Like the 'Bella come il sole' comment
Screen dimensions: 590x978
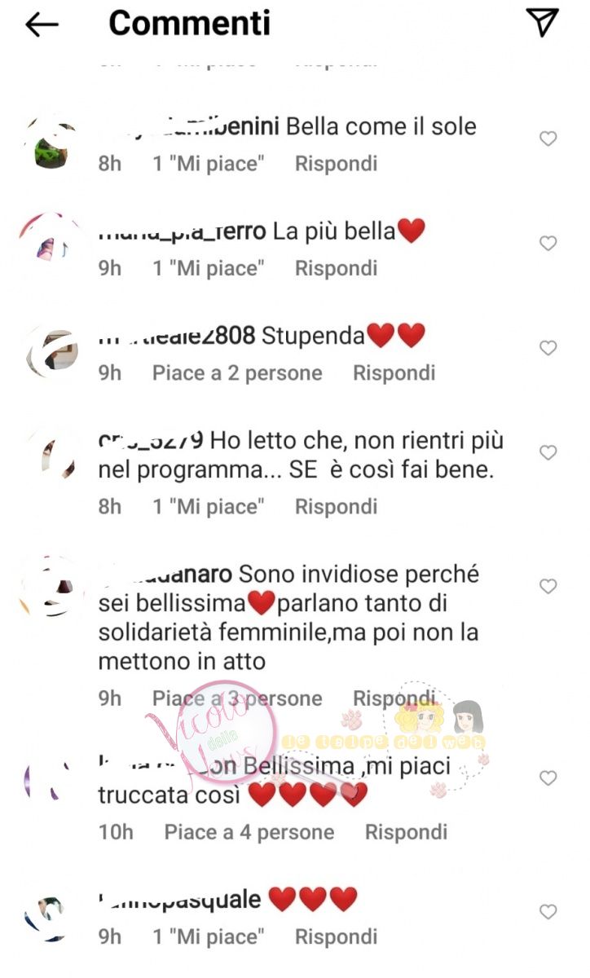[x=548, y=139]
